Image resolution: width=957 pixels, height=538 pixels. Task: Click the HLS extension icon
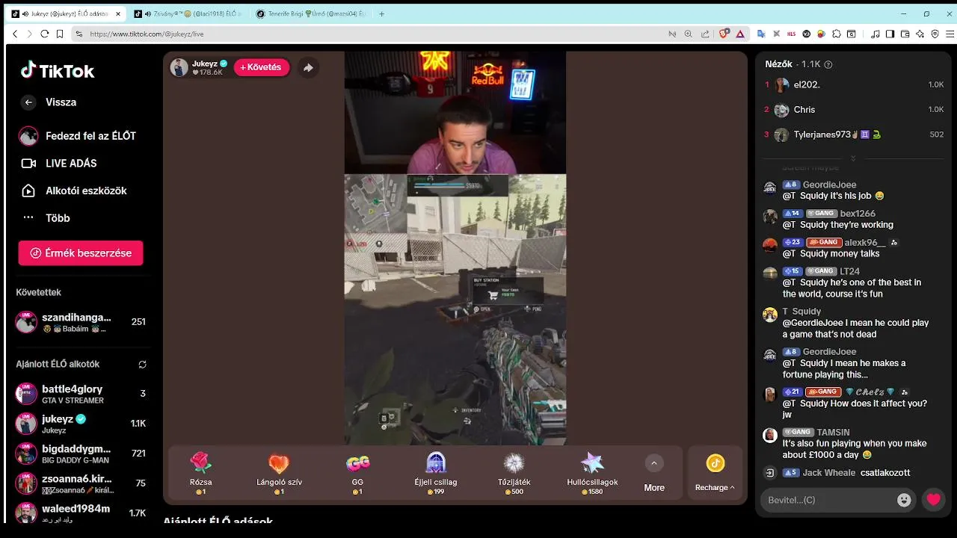tap(792, 34)
